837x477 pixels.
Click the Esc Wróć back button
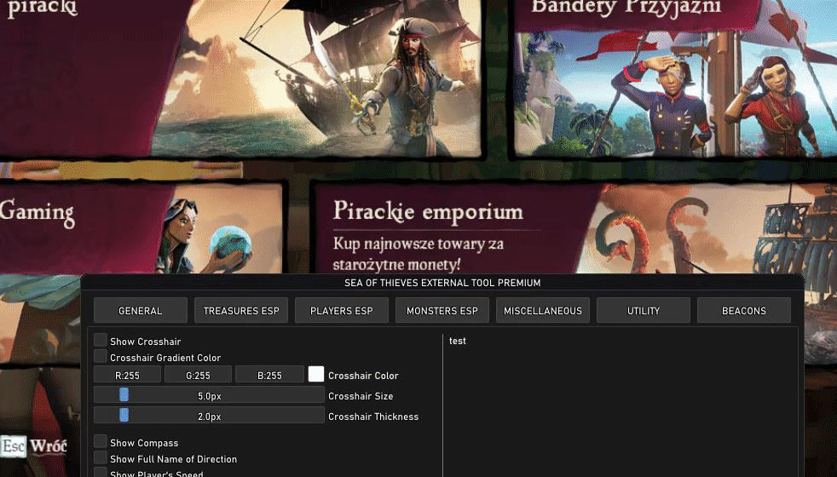pos(33,446)
